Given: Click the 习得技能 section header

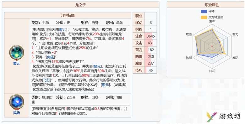Looking at the screenshot, I should pyautogui.click(x=68, y=15).
